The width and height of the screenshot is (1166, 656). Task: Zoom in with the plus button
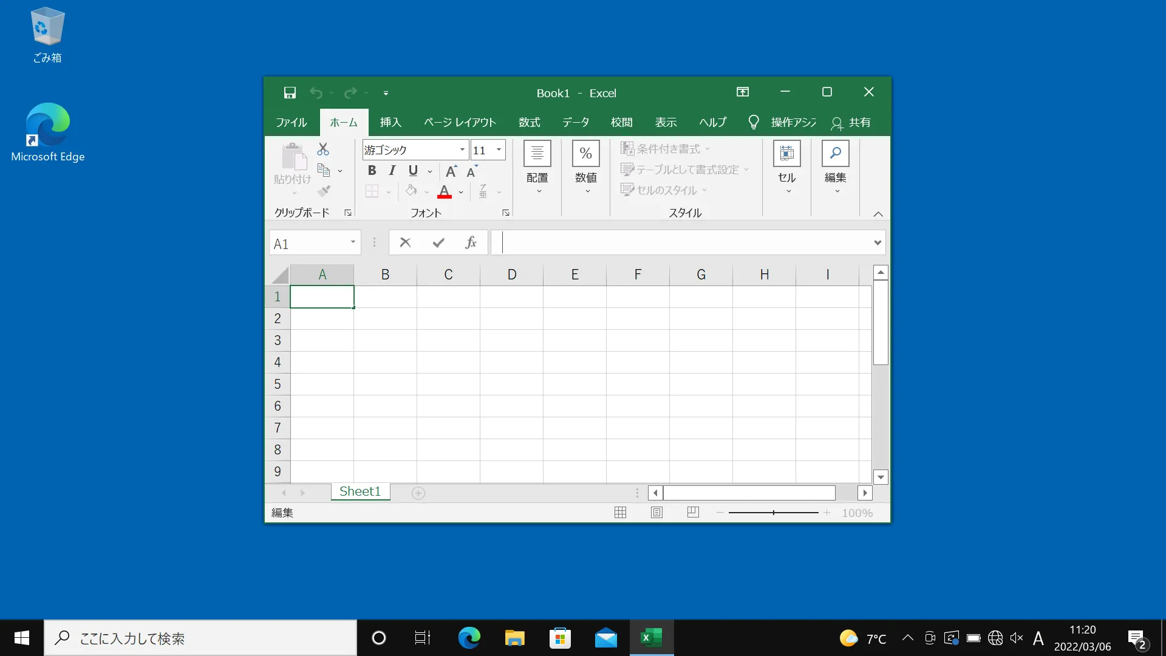point(827,513)
